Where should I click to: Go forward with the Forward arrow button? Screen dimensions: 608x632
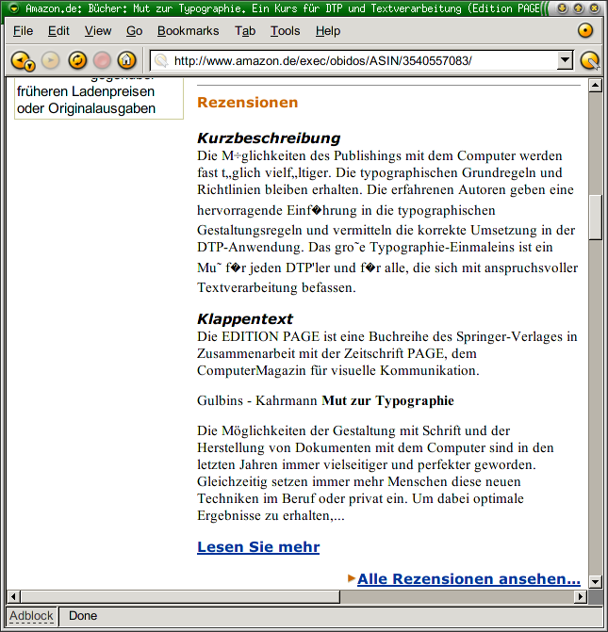pos(51,60)
